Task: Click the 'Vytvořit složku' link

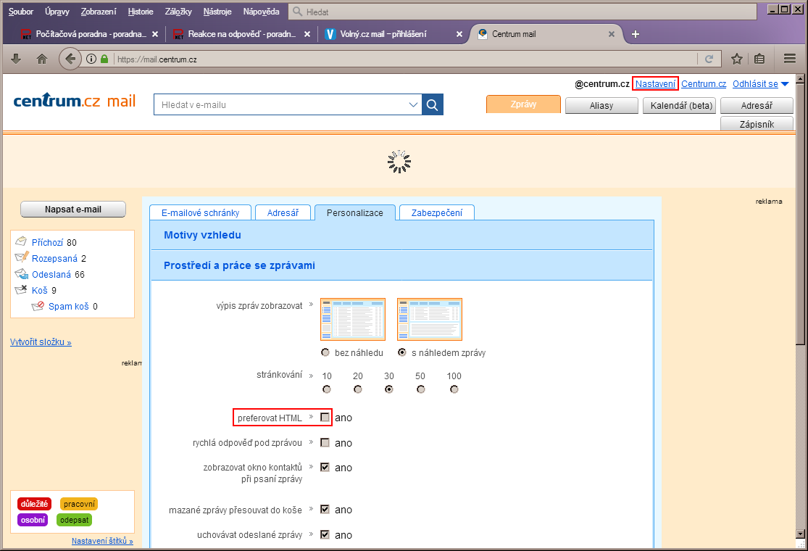Action: point(41,341)
